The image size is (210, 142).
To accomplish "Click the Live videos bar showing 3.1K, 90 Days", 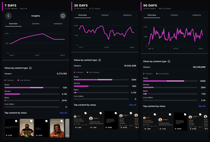I will click(x=170, y=100).
